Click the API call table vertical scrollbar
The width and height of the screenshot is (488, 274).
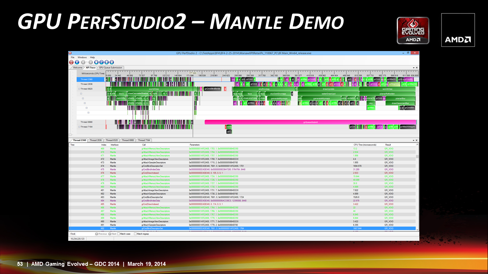point(417,187)
